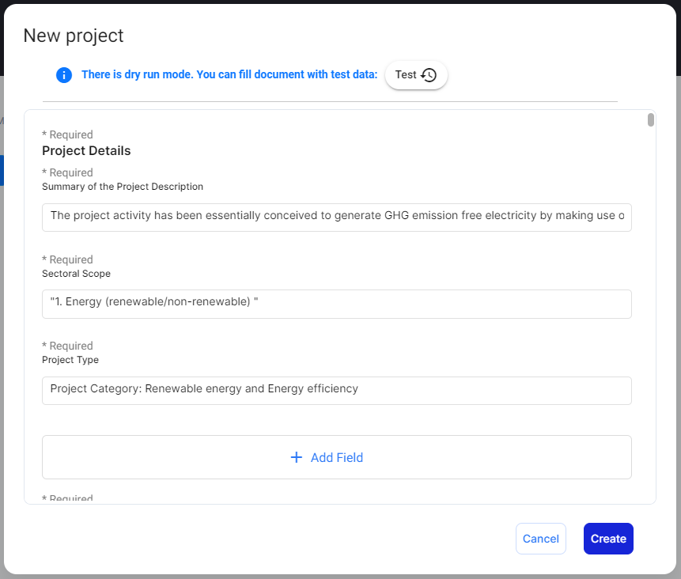Cancel the new project dialog

point(541,539)
